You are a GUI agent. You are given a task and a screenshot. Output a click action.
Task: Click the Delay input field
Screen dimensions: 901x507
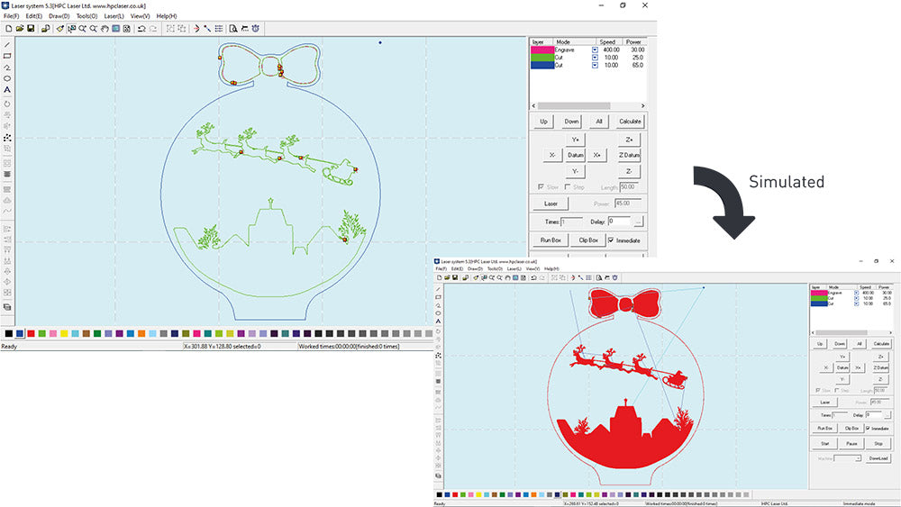(x=619, y=221)
